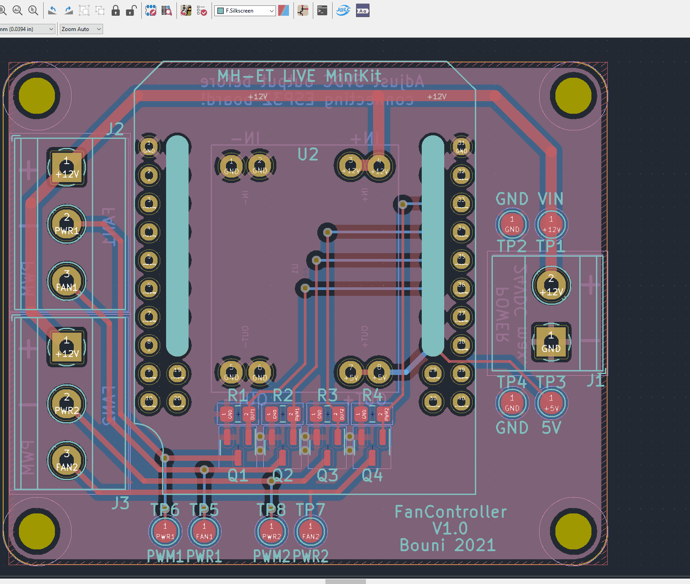690x584 pixels.
Task: Run the Design Rules Checker
Action: [202, 10]
